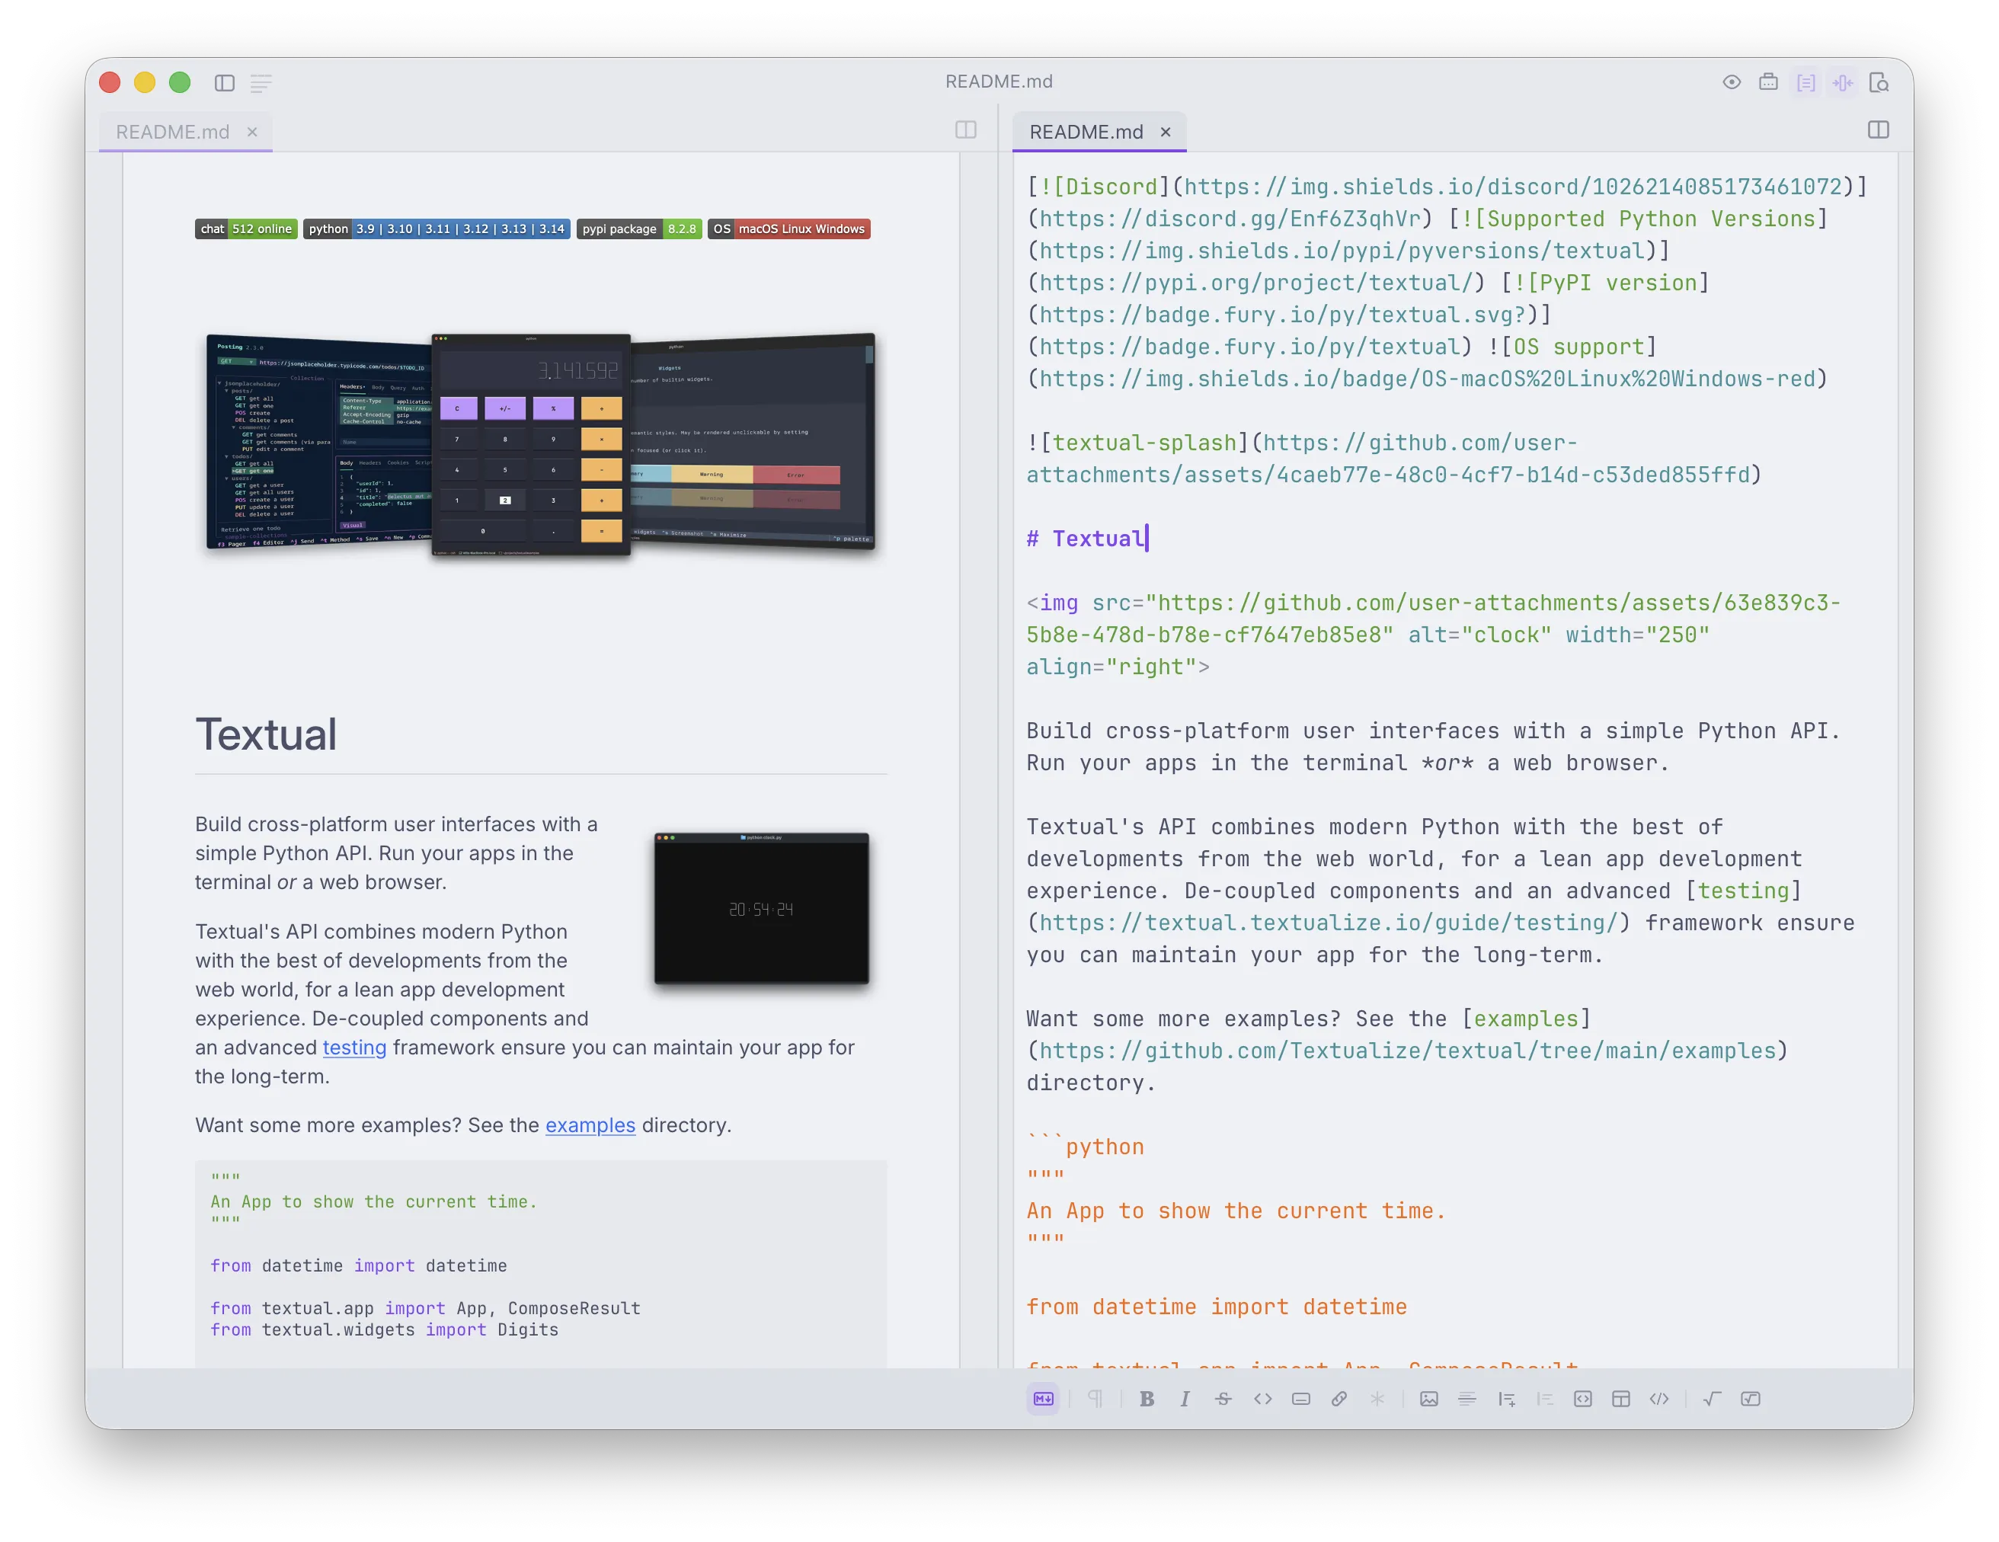Insert a table
1999x1542 pixels.
pyautogui.click(x=1621, y=1398)
